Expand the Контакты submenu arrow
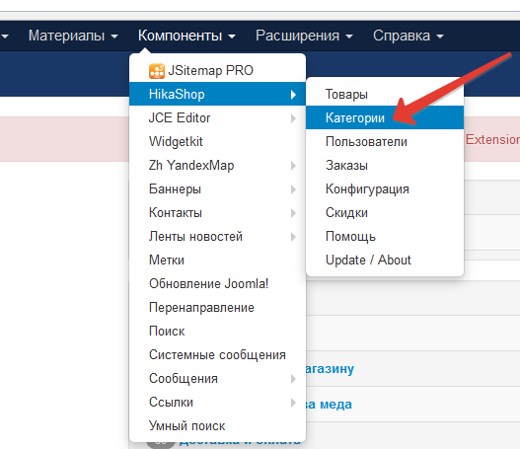Viewport: 520px width, 449px height. (x=293, y=213)
